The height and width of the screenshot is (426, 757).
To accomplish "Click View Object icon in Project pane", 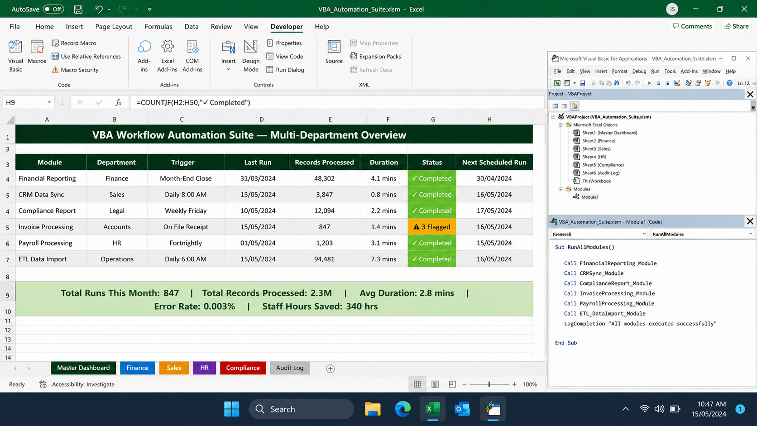I will 564,106.
